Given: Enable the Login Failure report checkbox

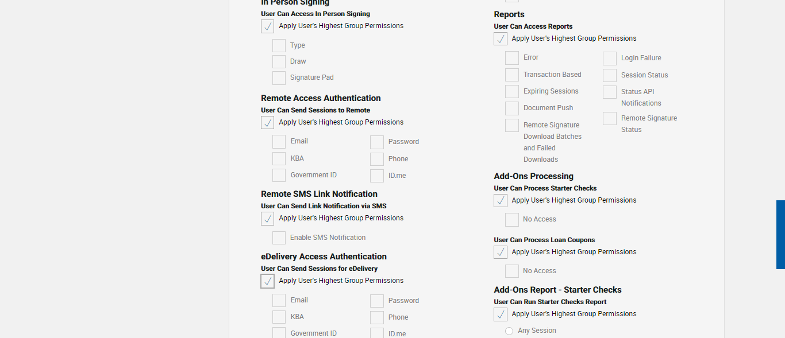Looking at the screenshot, I should (610, 59).
